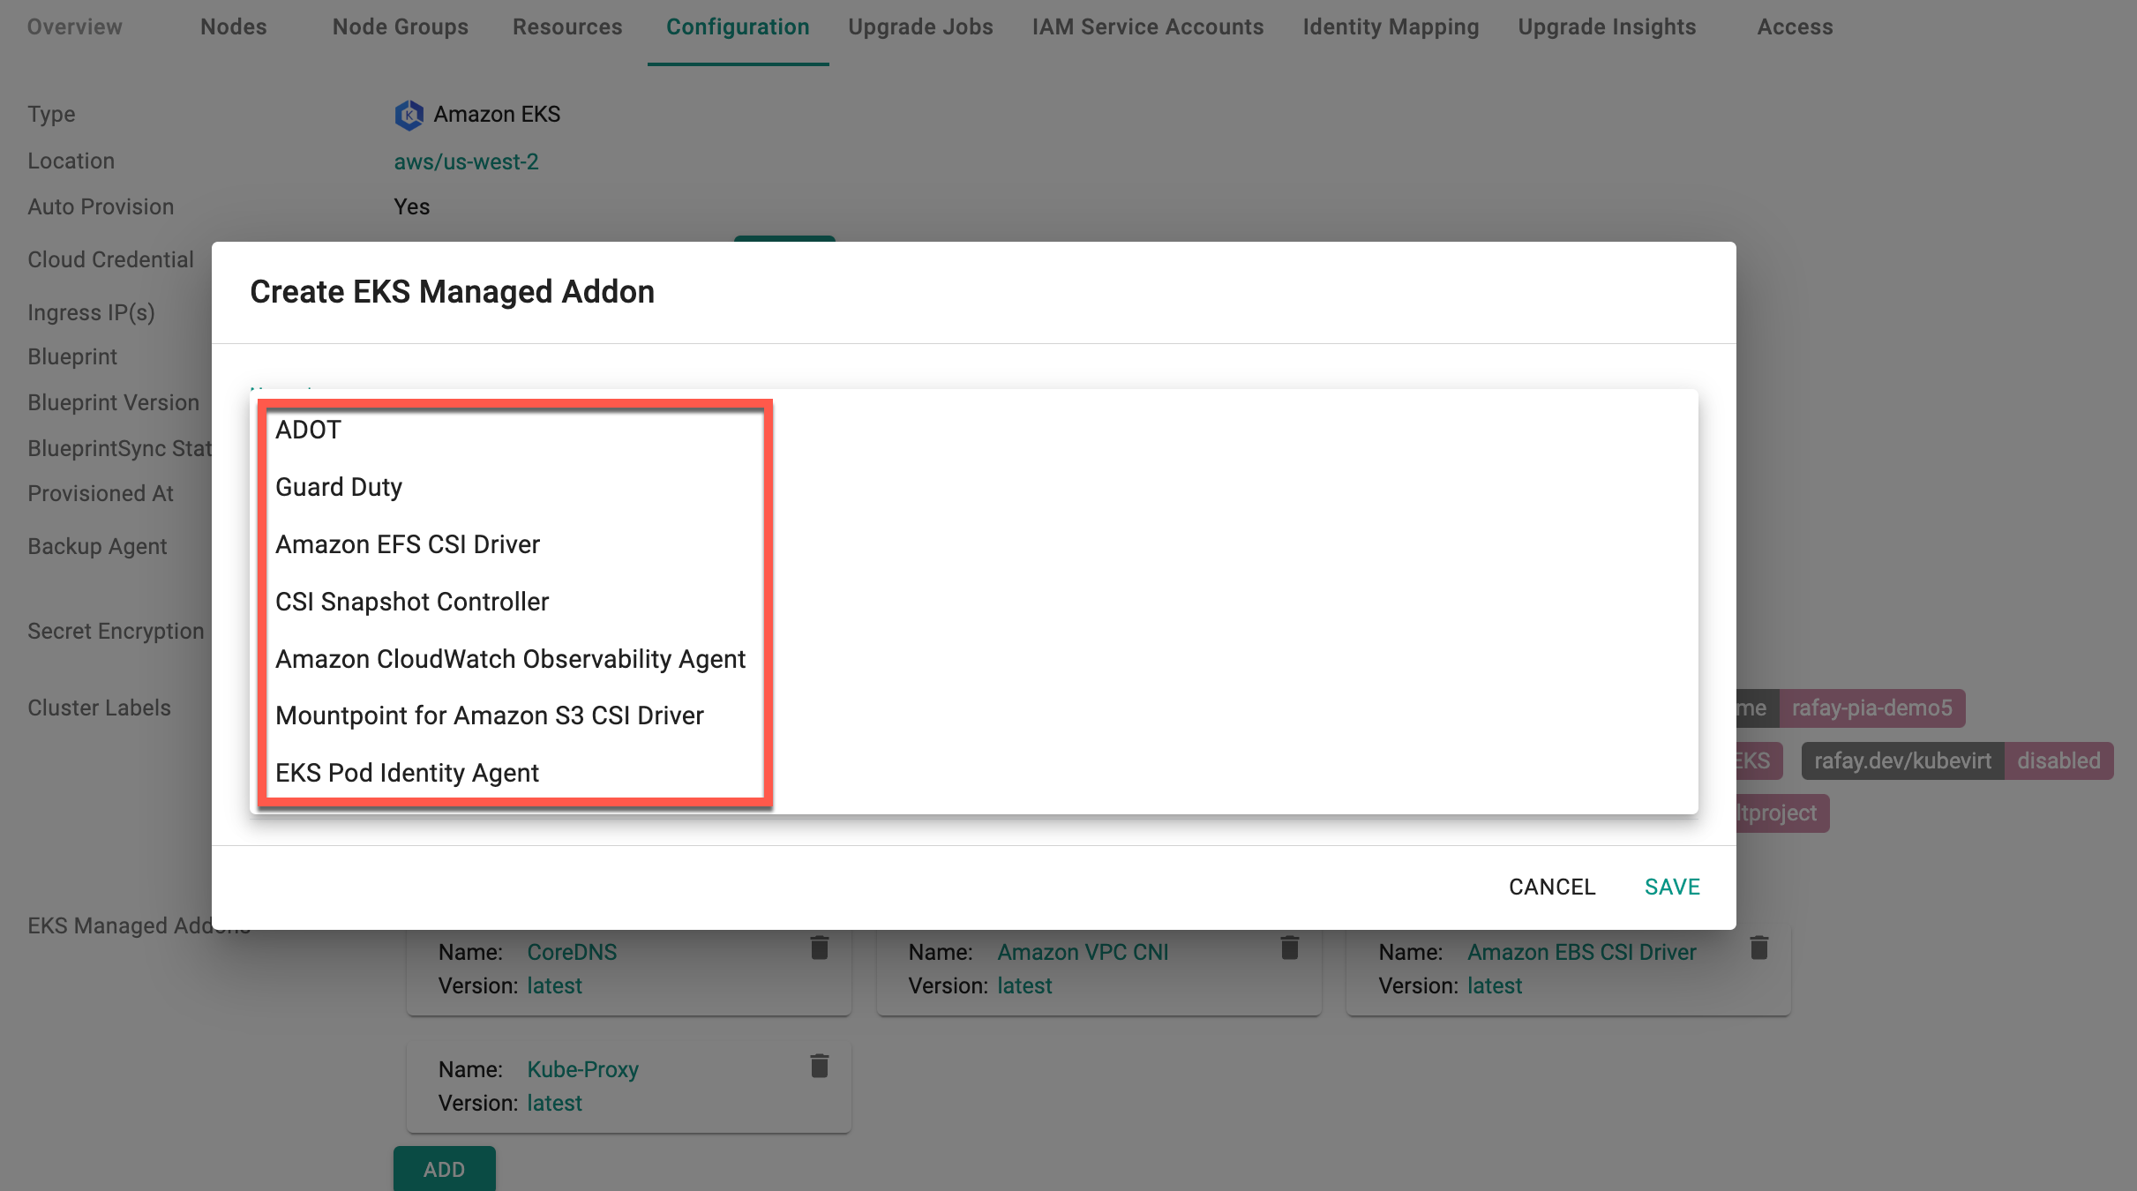This screenshot has height=1191, width=2137.
Task: Click the Auto Provision Yes value
Action: click(411, 206)
